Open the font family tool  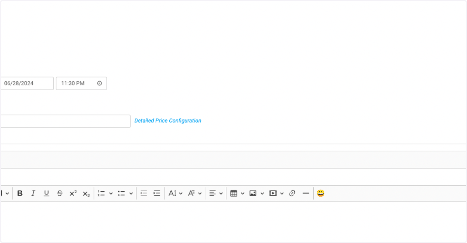(191, 193)
